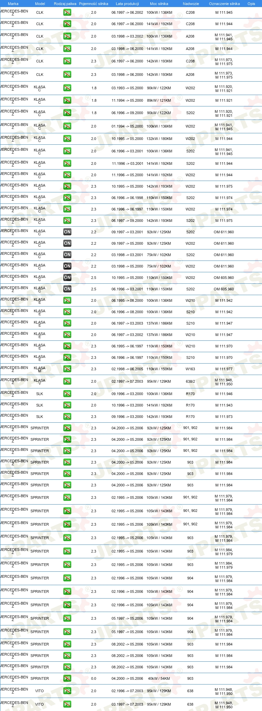Click the Marka column header

tap(13, 4)
